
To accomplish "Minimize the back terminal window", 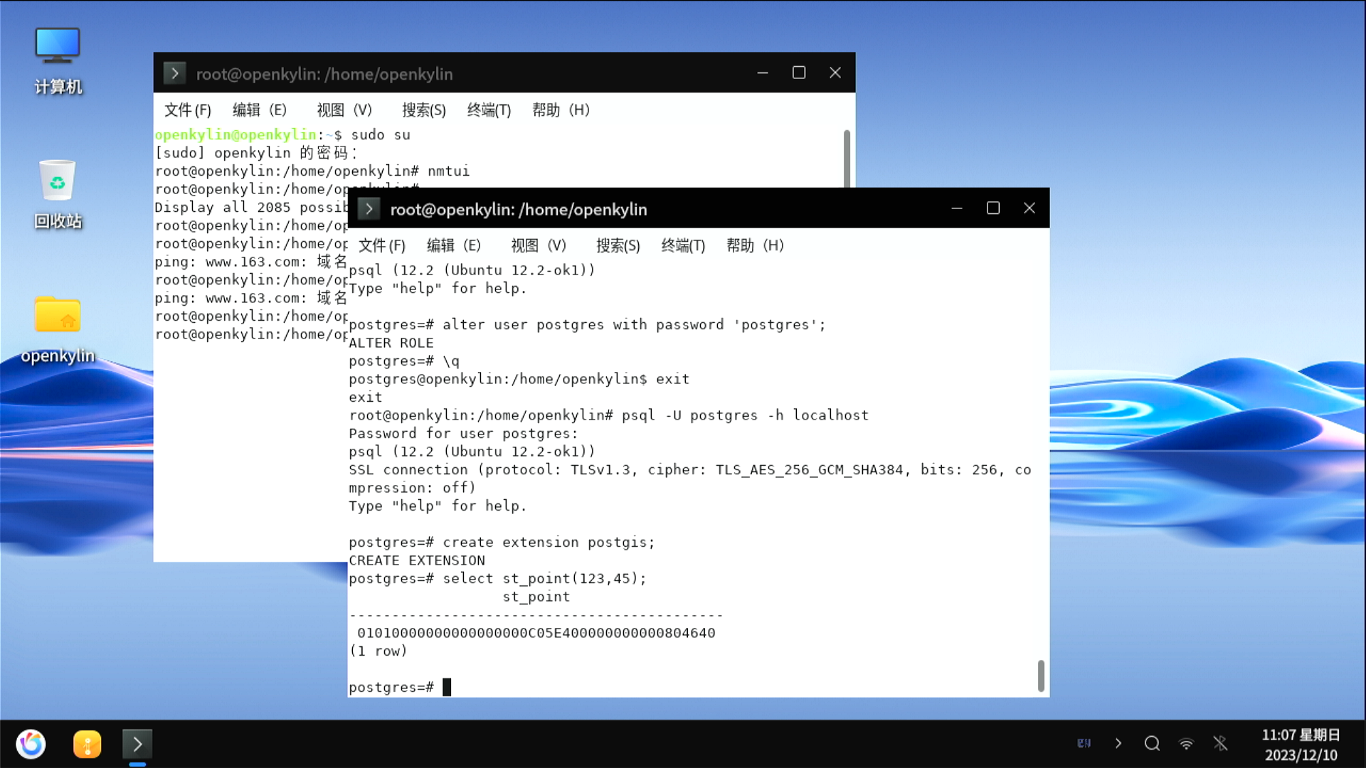I will pos(763,73).
